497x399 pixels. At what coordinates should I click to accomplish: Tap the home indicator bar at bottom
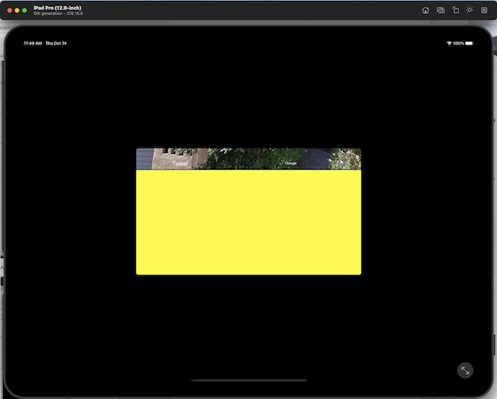pos(248,381)
